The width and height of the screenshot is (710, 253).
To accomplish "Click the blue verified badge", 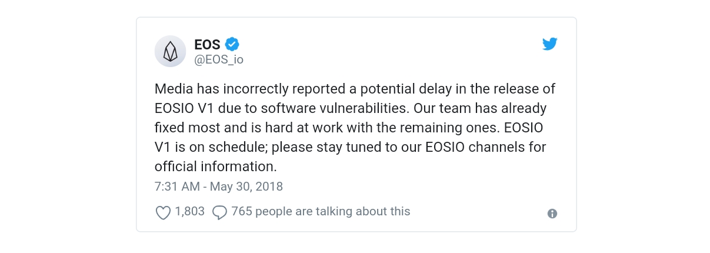I will [232, 44].
